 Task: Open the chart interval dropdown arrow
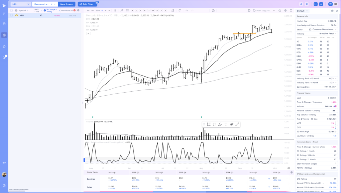click(109, 10)
